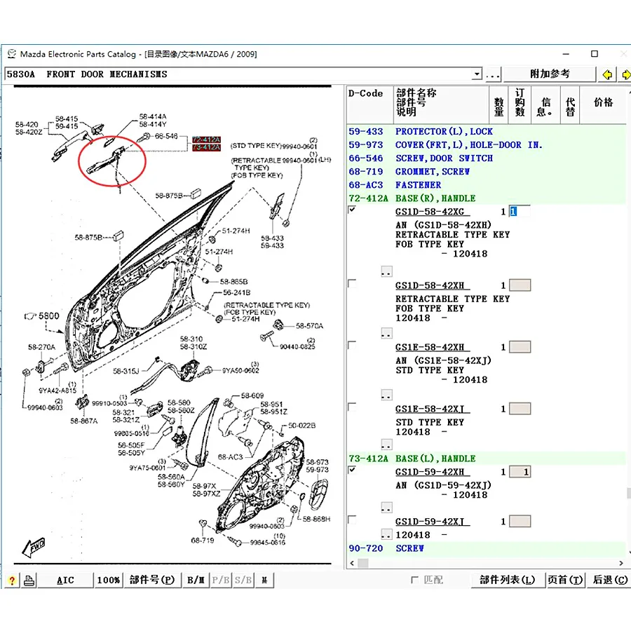This screenshot has width=631, height=631.
Task: Click the highlighted 72-412A label in the diagram
Action: pyautogui.click(x=206, y=140)
